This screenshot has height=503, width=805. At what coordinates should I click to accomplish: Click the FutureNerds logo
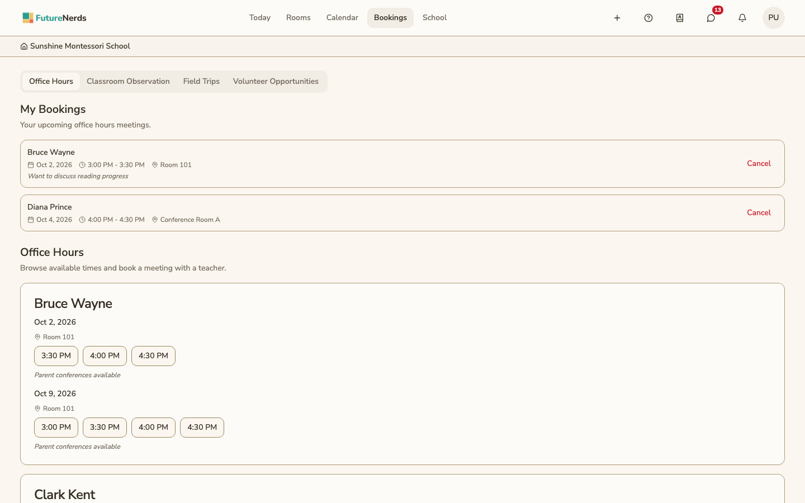click(54, 18)
